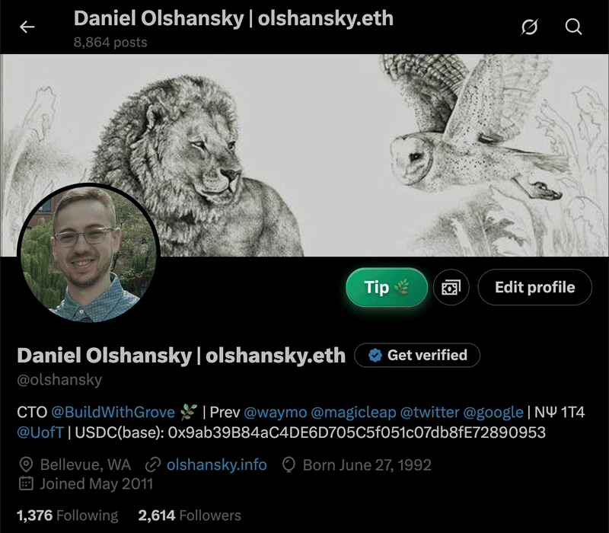View the 2,614 Followers list

190,515
